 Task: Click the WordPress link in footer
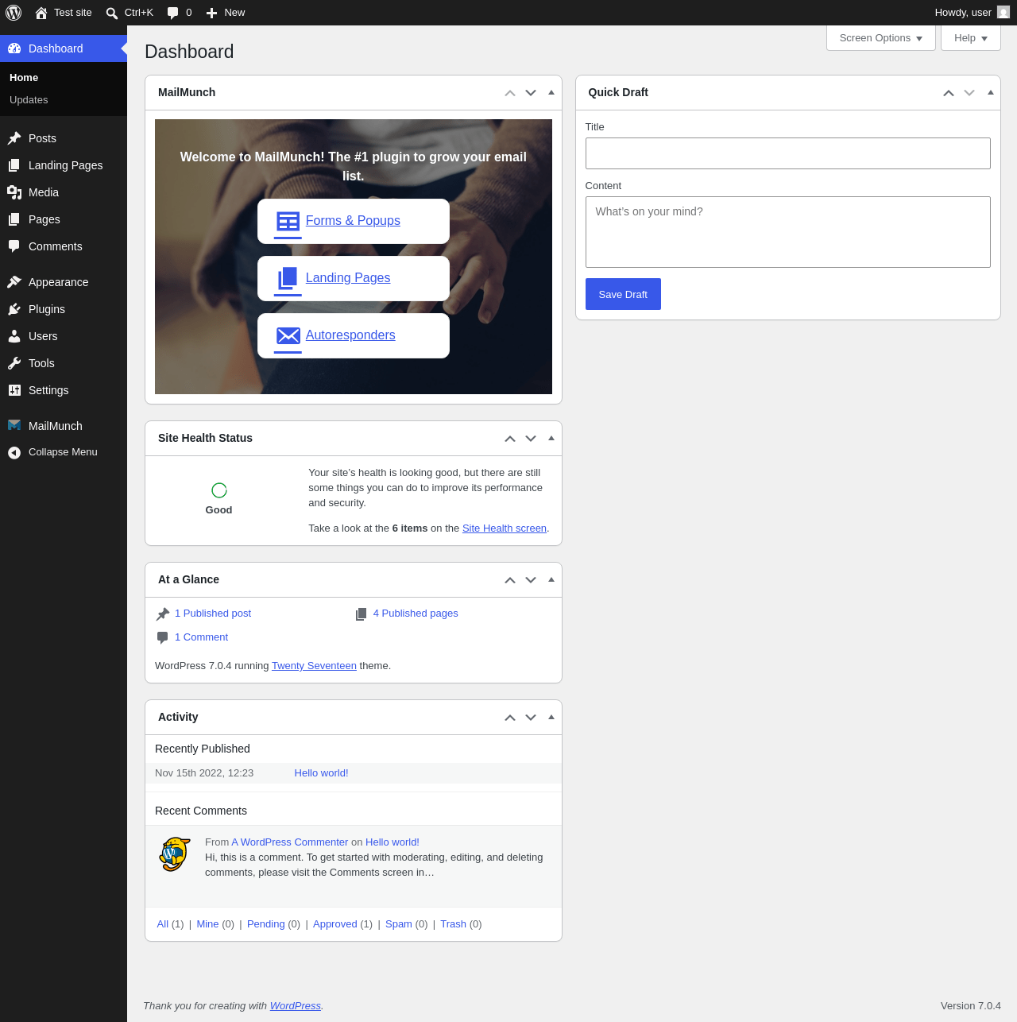click(x=296, y=1006)
